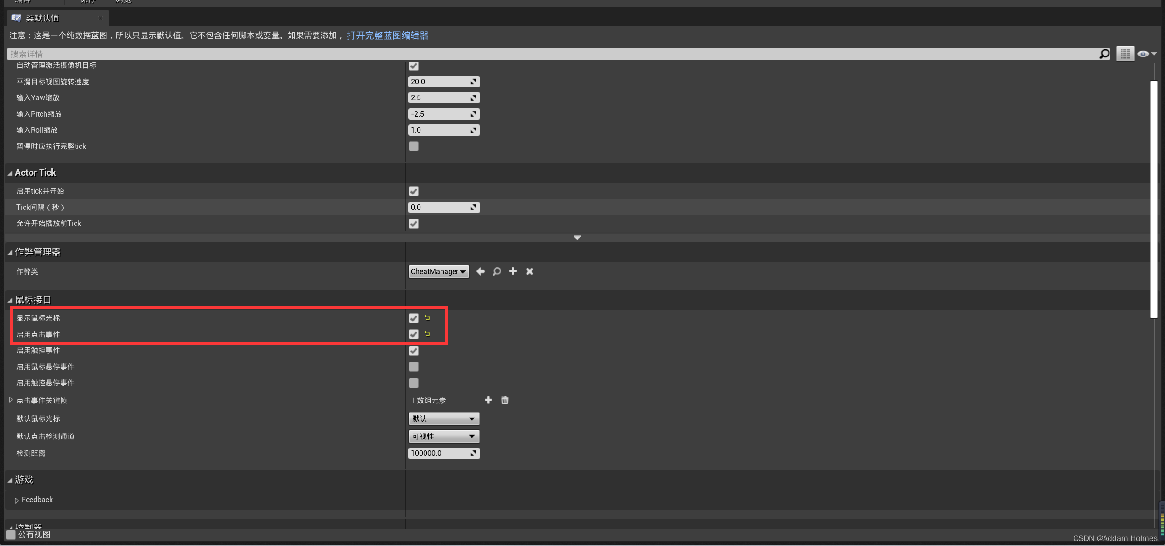Add element to 点击事件关键帧 array
1165x546 pixels.
tap(488, 400)
